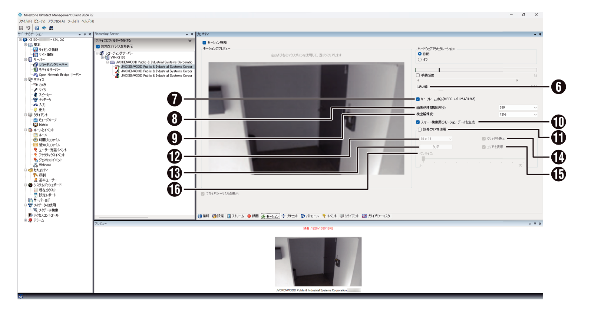Open the ツール(T) menu
This screenshot has height=311, width=591.
pyautogui.click(x=73, y=21)
